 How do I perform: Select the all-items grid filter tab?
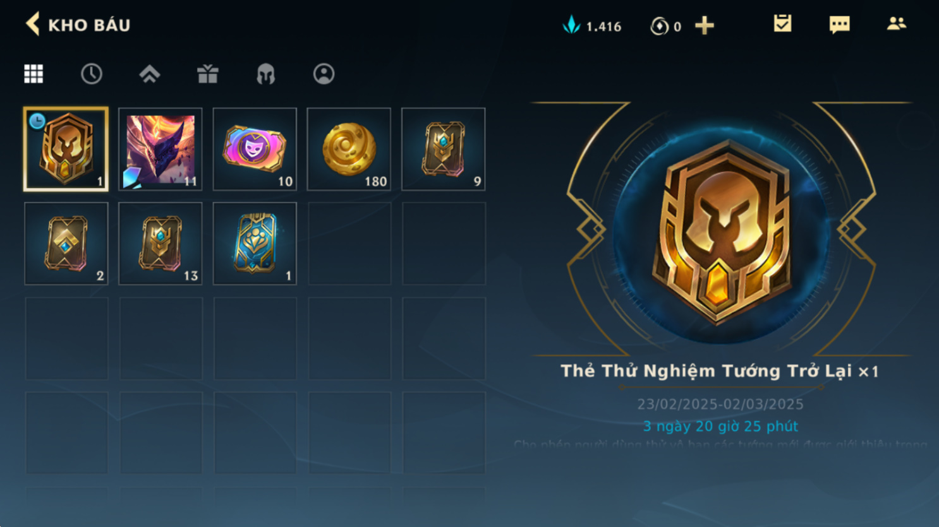[33, 74]
